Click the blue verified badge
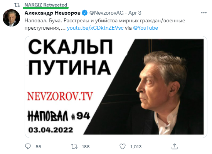Image resolution: width=212 pixels, height=154 pixels. tap(85, 13)
